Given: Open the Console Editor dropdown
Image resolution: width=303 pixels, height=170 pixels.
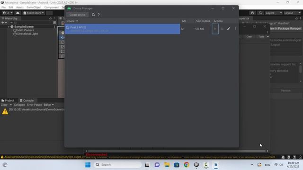Looking at the screenshot, I should click(49, 105).
